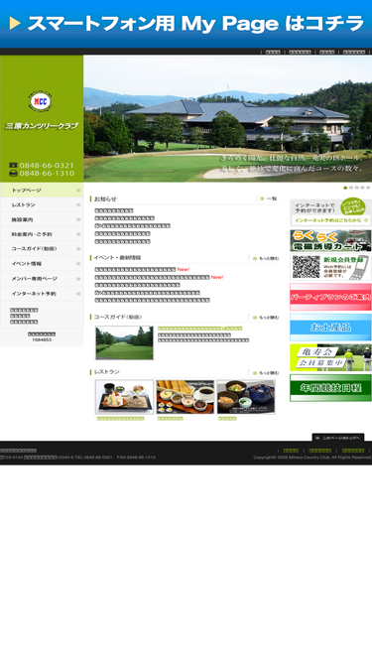Open the smartphone My Page banner
Image resolution: width=372 pixels, height=662 pixels.
tap(186, 24)
